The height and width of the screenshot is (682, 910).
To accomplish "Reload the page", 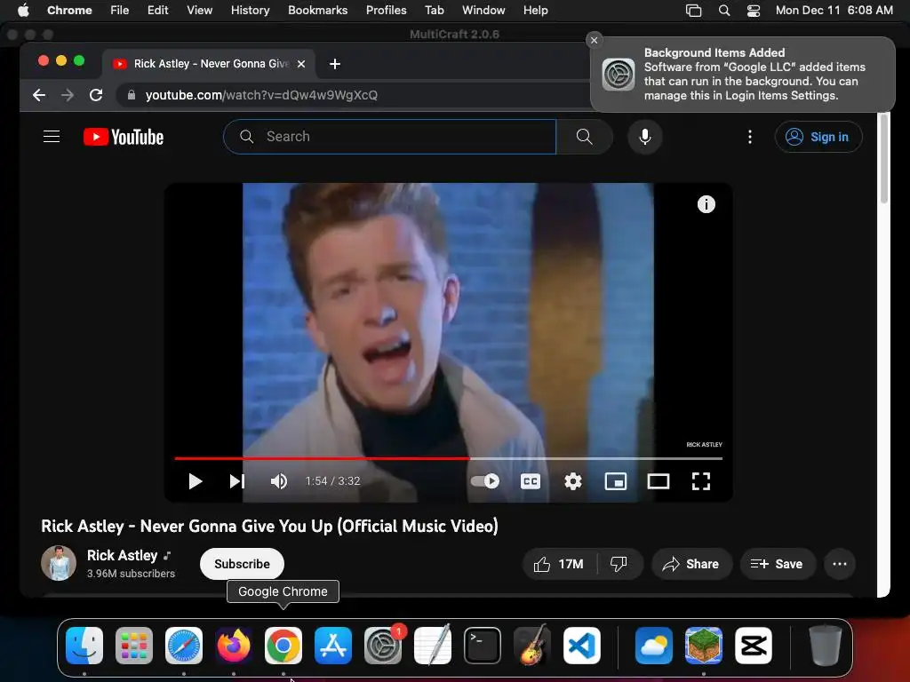I will pos(96,95).
